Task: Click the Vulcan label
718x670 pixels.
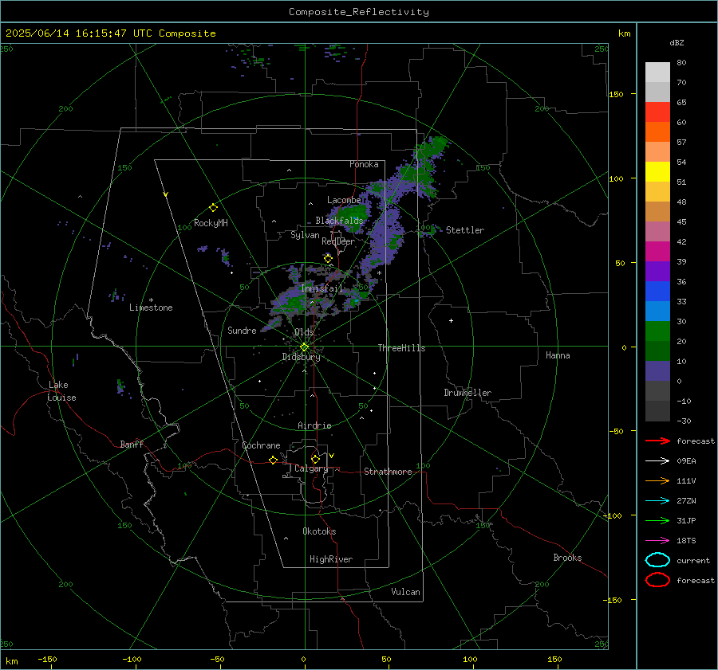Action: click(x=405, y=592)
